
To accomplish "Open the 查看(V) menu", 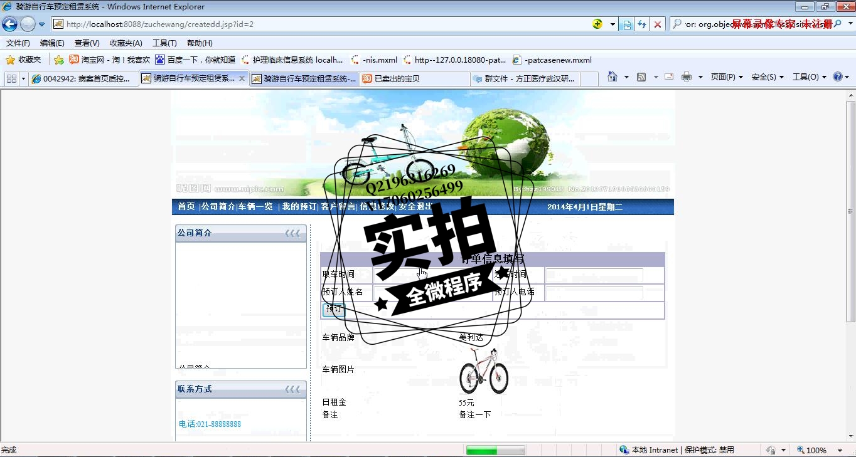I will point(87,43).
